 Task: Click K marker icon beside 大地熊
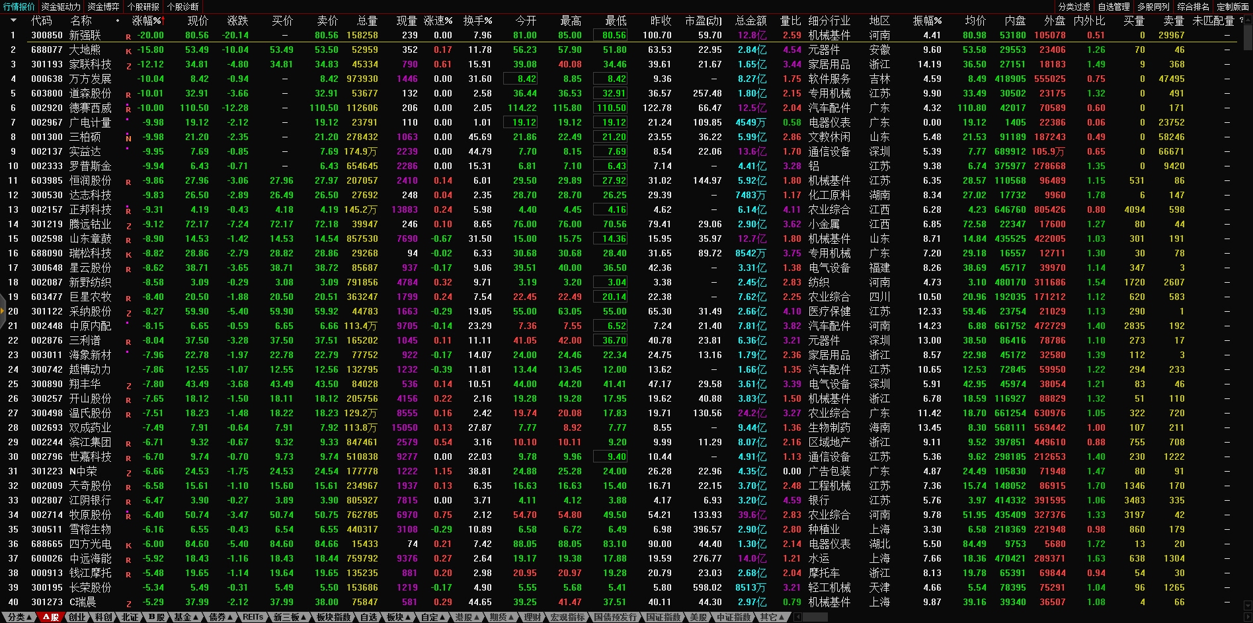click(x=128, y=51)
